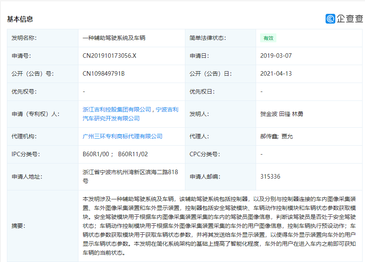Select application number CN201910173056.X
Viewport: 365px width, 262px height.
click(x=109, y=56)
